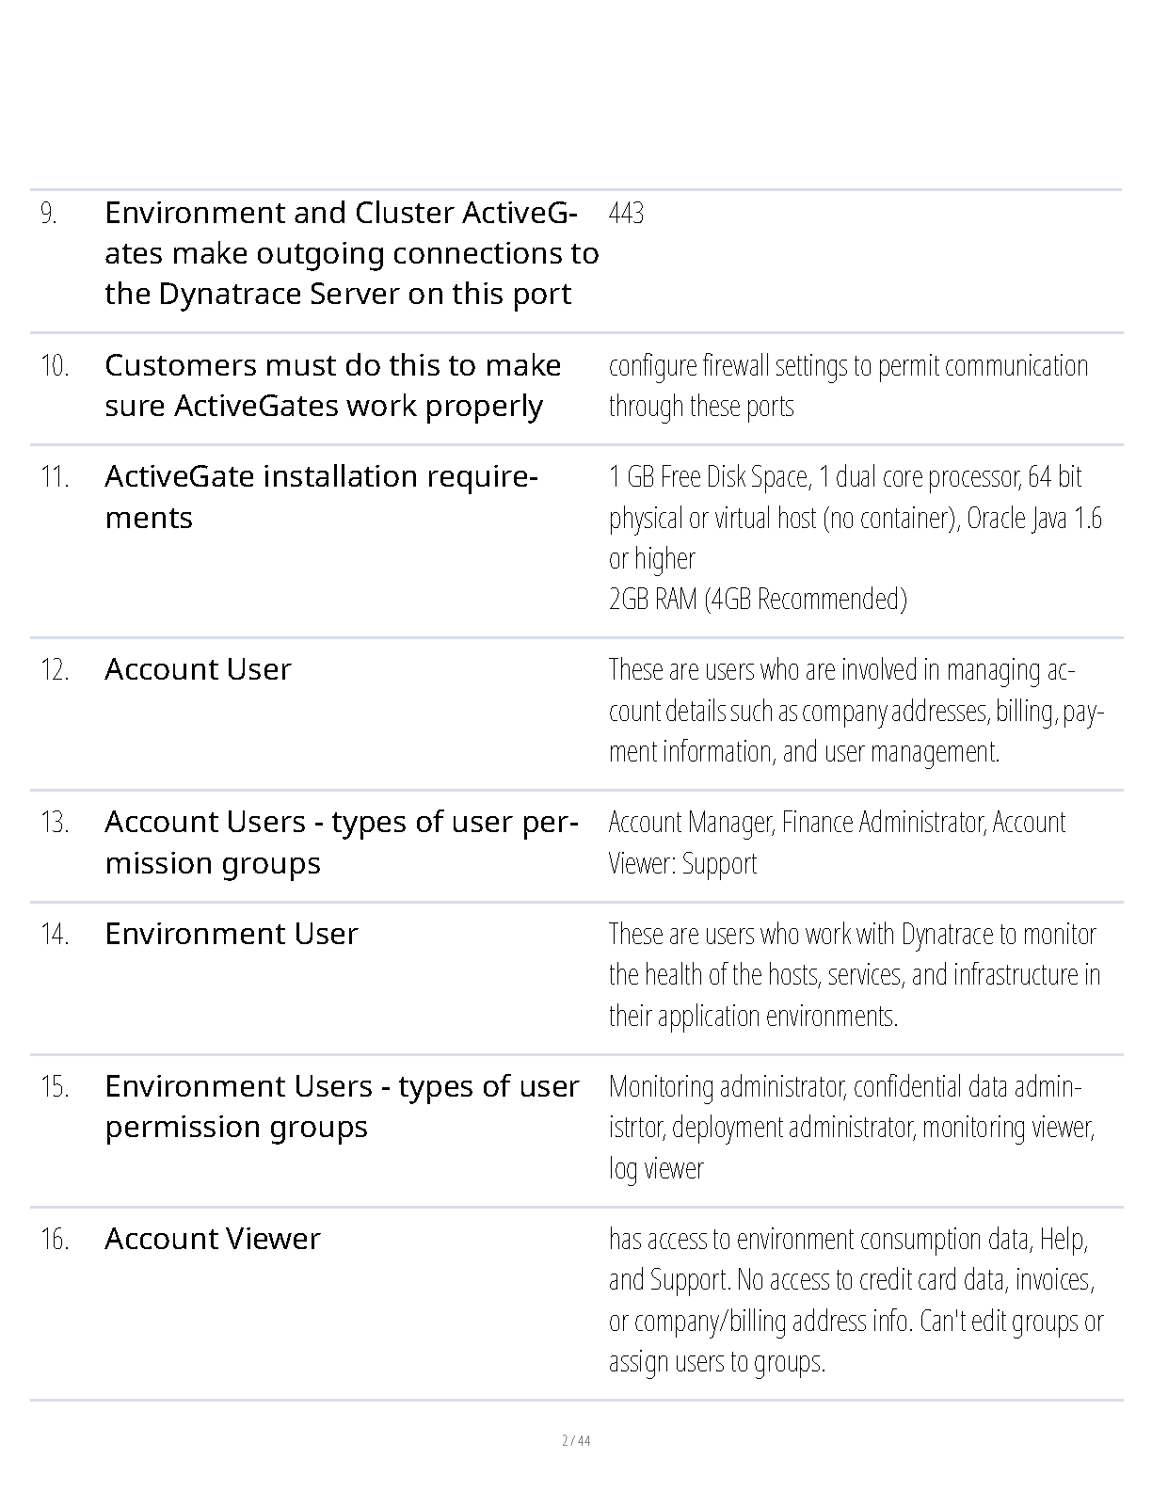
Task: Click row number 12
Action: [55, 669]
